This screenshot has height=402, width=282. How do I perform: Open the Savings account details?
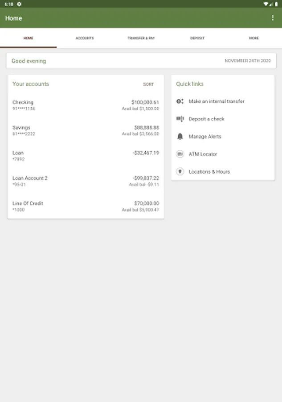click(x=86, y=130)
